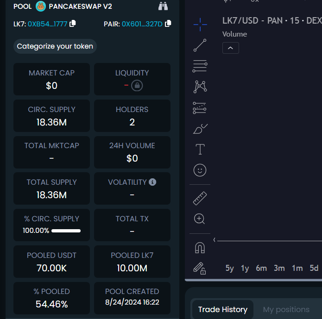Image resolution: width=322 pixels, height=319 pixels.
Task: Set chart range to 1y
Action: click(x=245, y=268)
